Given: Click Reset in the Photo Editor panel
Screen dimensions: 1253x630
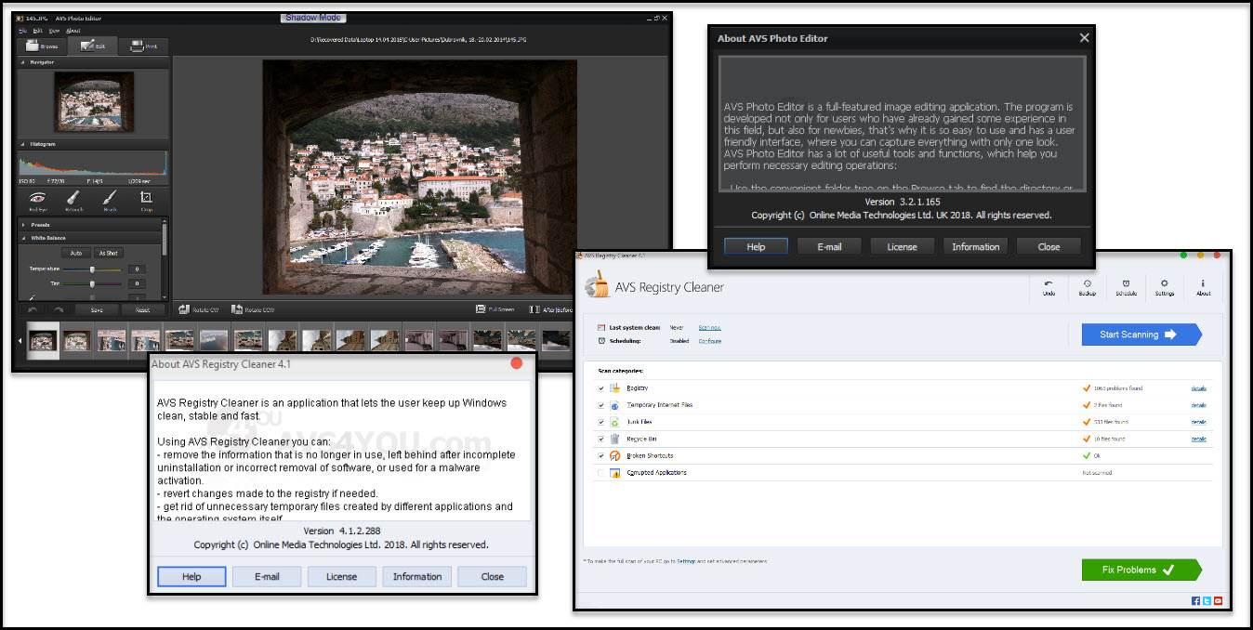Looking at the screenshot, I should (142, 309).
